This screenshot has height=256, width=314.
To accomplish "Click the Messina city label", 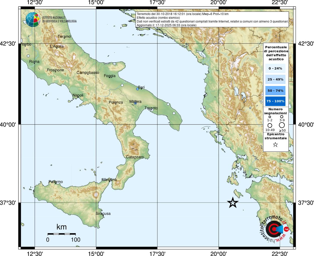I will pos(109,180).
